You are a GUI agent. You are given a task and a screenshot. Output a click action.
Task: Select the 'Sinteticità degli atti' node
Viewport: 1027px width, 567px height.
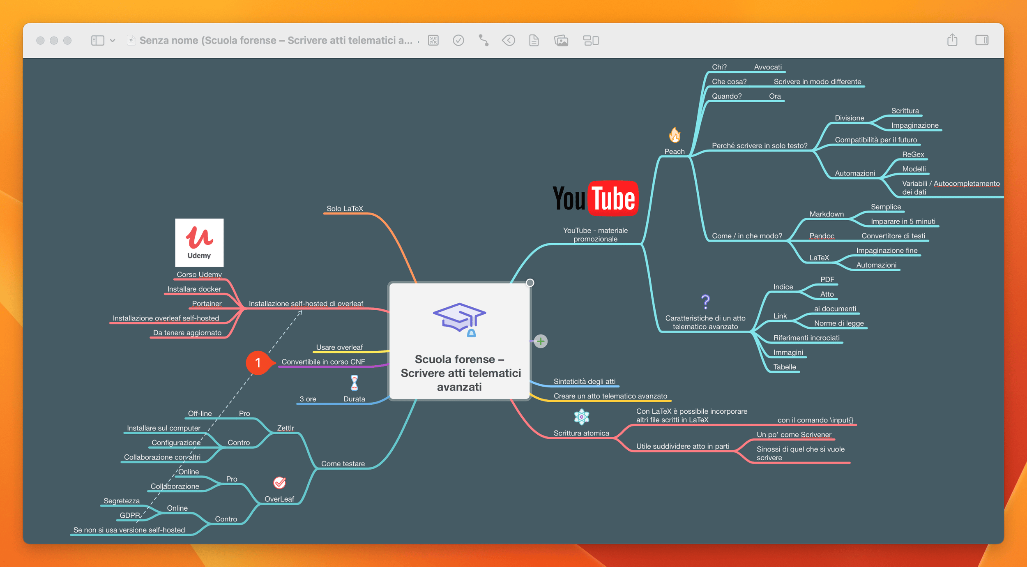585,382
